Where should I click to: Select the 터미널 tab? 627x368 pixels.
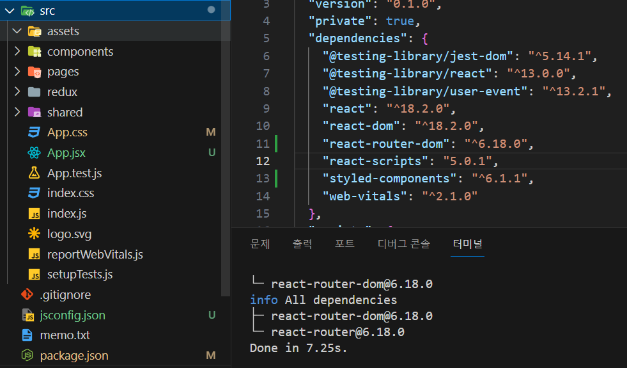[467, 243]
